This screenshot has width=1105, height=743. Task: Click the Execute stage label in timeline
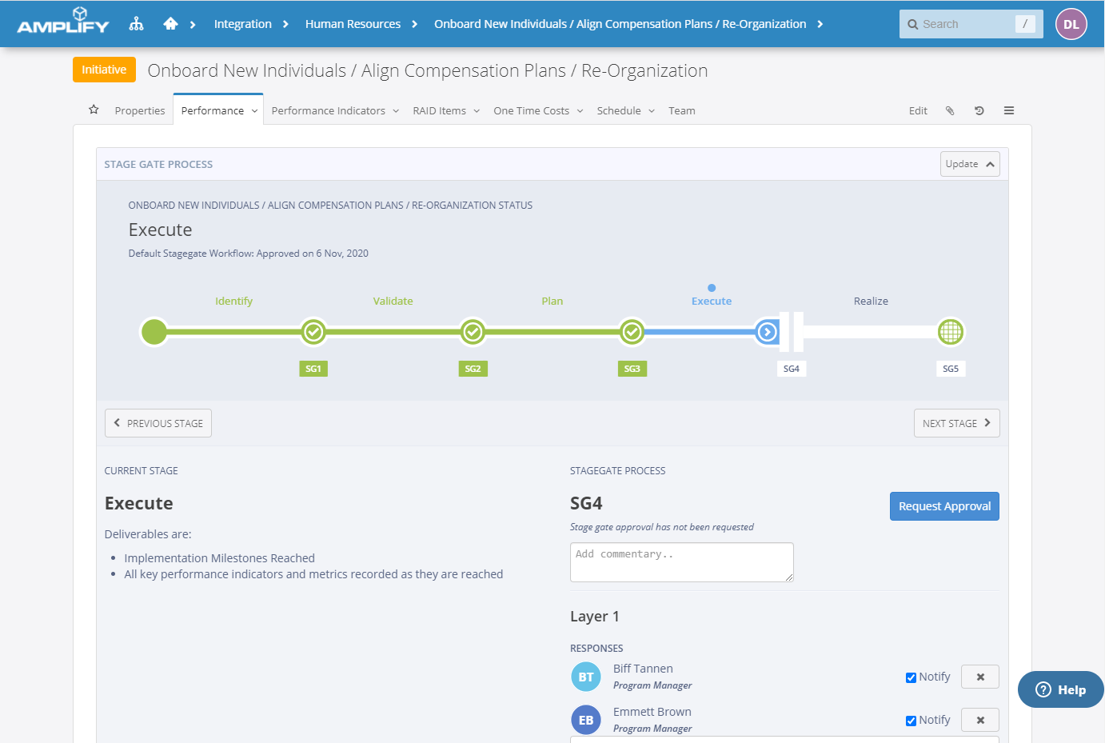712,301
